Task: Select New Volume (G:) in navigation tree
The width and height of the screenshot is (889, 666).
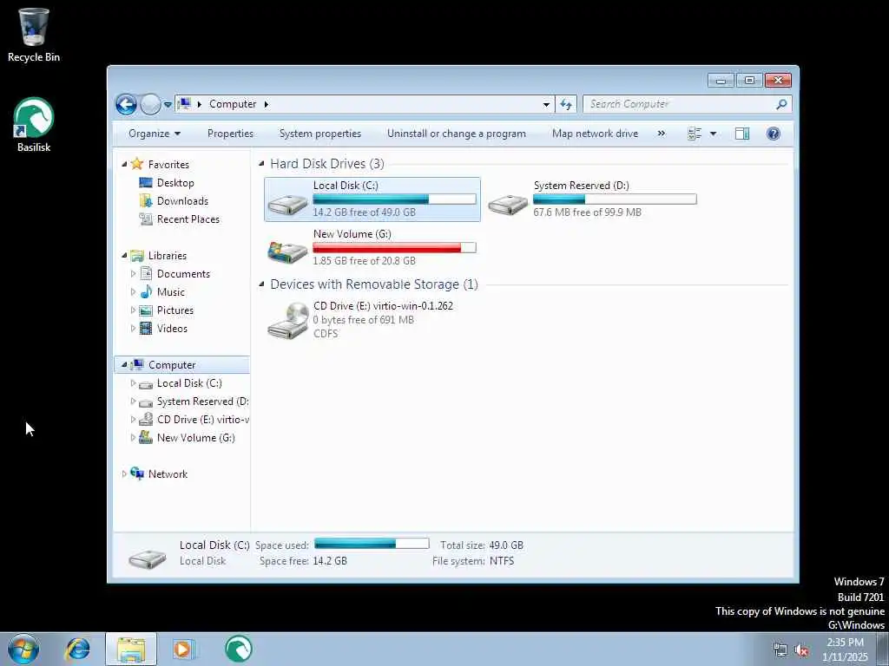Action: point(195,438)
